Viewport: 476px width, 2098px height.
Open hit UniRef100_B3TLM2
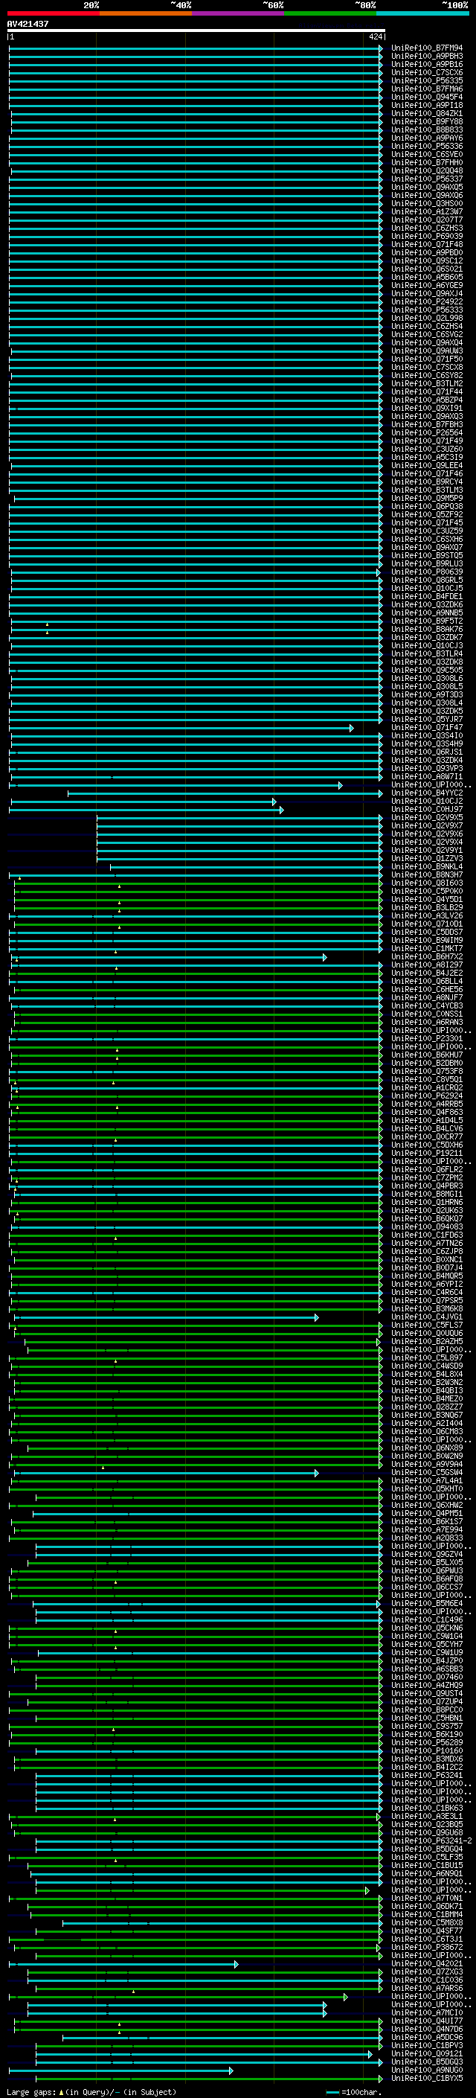click(427, 383)
